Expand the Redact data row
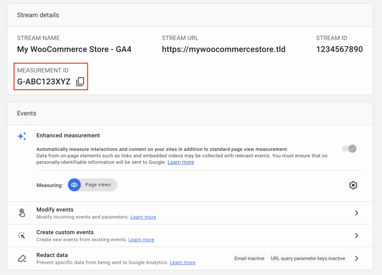 [356, 258]
